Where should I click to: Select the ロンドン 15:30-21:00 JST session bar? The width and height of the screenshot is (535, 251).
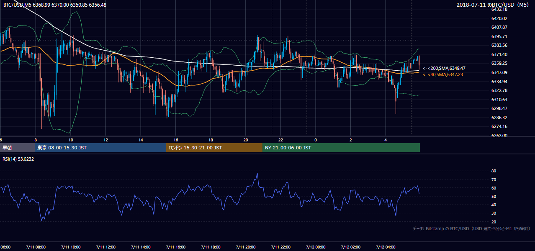(x=214, y=148)
